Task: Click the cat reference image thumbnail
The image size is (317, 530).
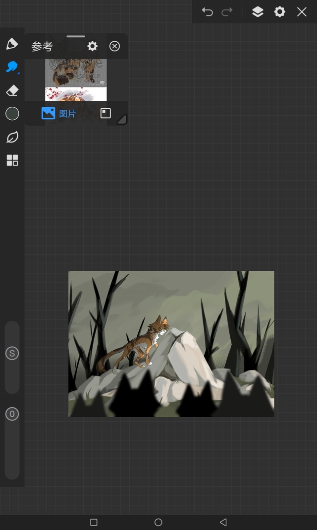Action: 76,73
